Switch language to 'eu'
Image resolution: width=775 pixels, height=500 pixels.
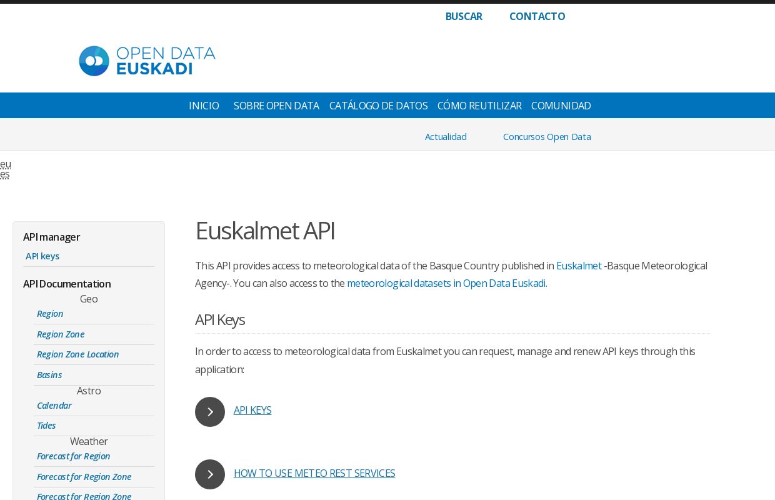(6, 164)
